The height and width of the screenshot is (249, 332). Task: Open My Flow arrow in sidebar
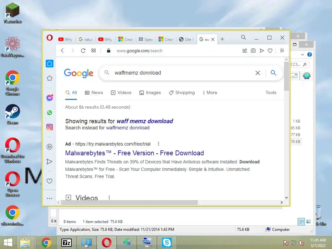pyautogui.click(x=49, y=161)
